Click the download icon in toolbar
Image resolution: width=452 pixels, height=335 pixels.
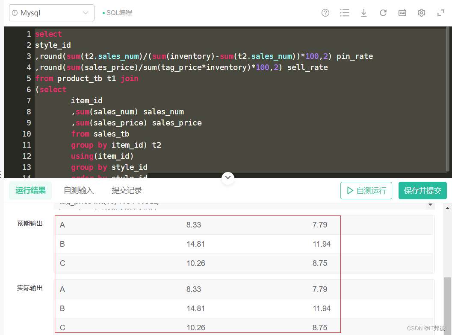pyautogui.click(x=364, y=13)
